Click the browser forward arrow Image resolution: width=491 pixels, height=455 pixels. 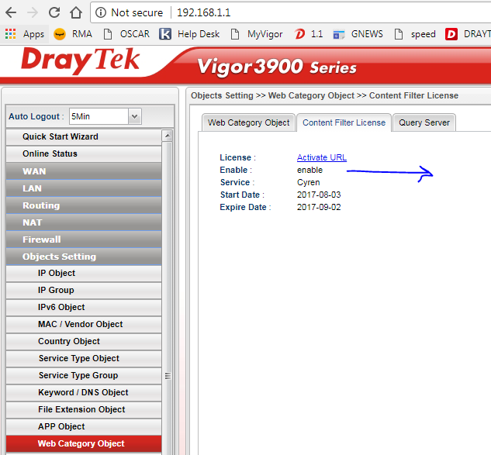coord(33,12)
